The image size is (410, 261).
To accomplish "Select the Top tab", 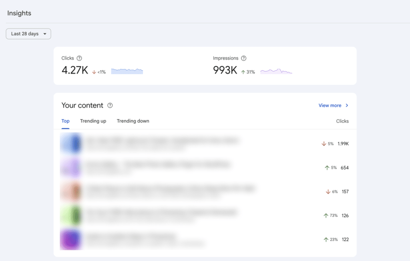I will pyautogui.click(x=65, y=121).
